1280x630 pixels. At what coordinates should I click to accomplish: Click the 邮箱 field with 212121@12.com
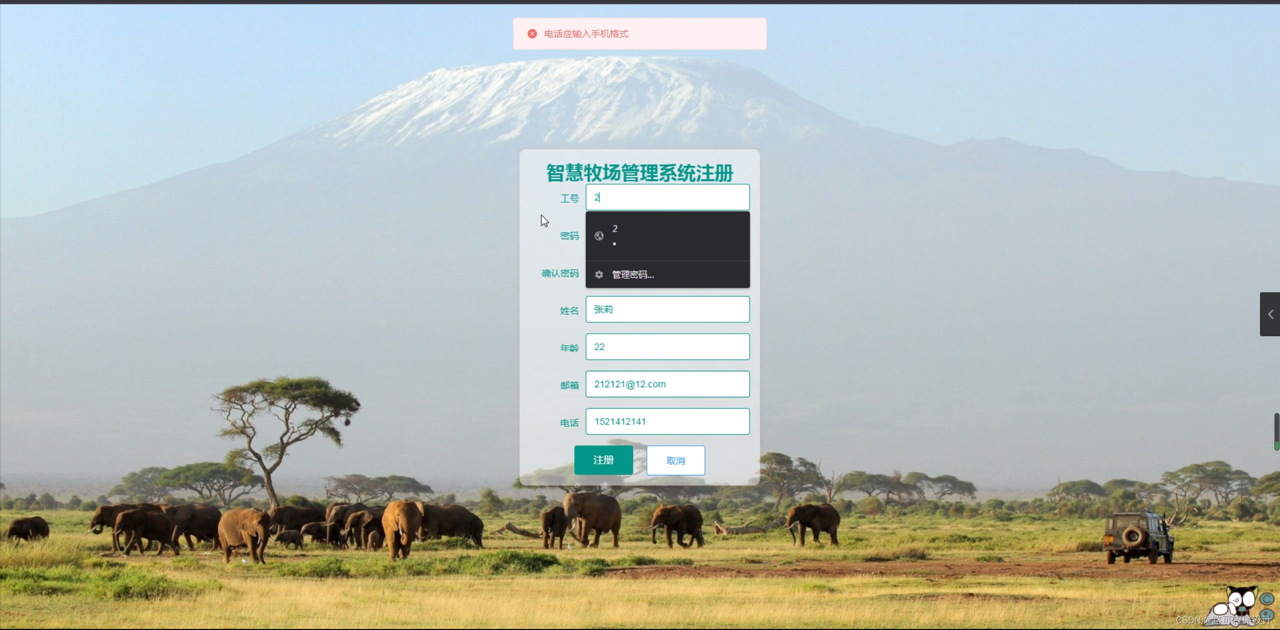coord(667,384)
